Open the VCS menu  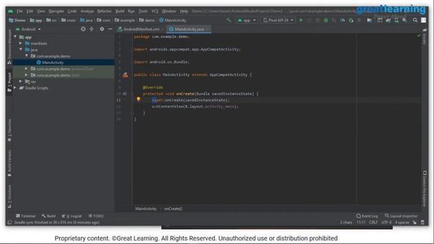(155, 12)
